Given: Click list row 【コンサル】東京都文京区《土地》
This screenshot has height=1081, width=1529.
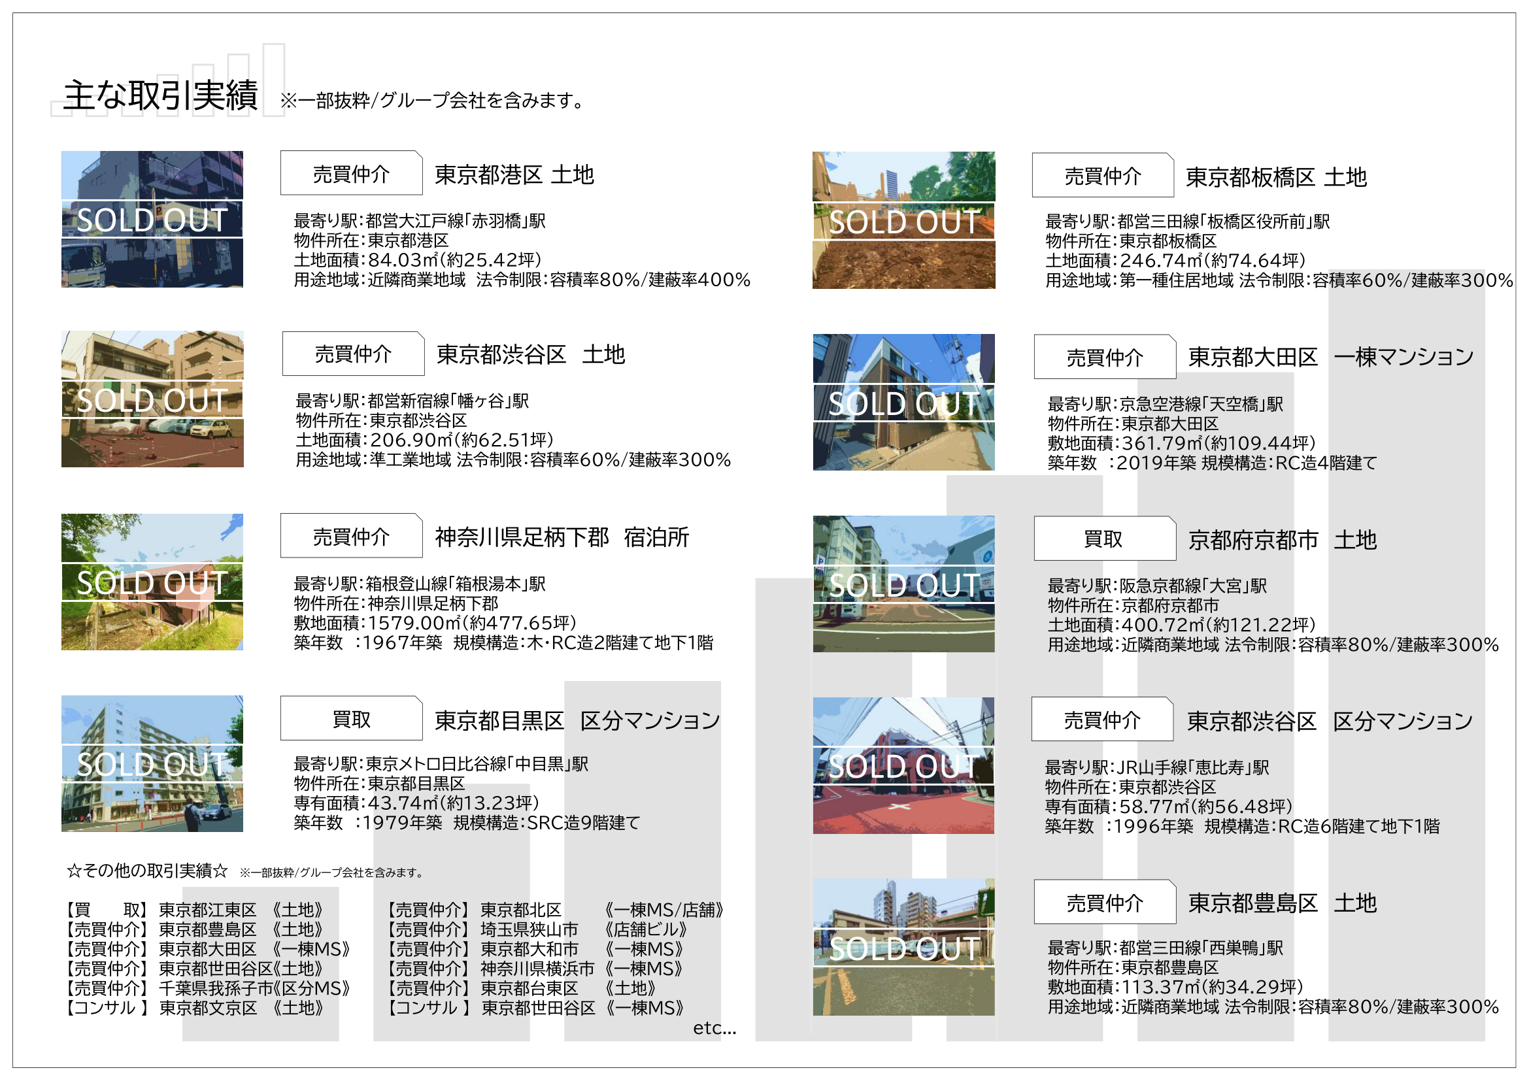Looking at the screenshot, I should [x=193, y=1007].
